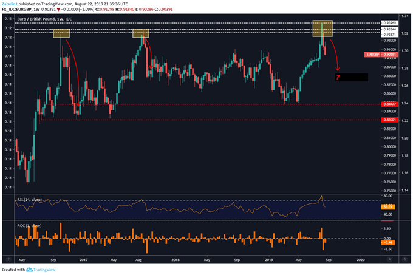Open the Zabelin1 author profile link

pos(10,4)
